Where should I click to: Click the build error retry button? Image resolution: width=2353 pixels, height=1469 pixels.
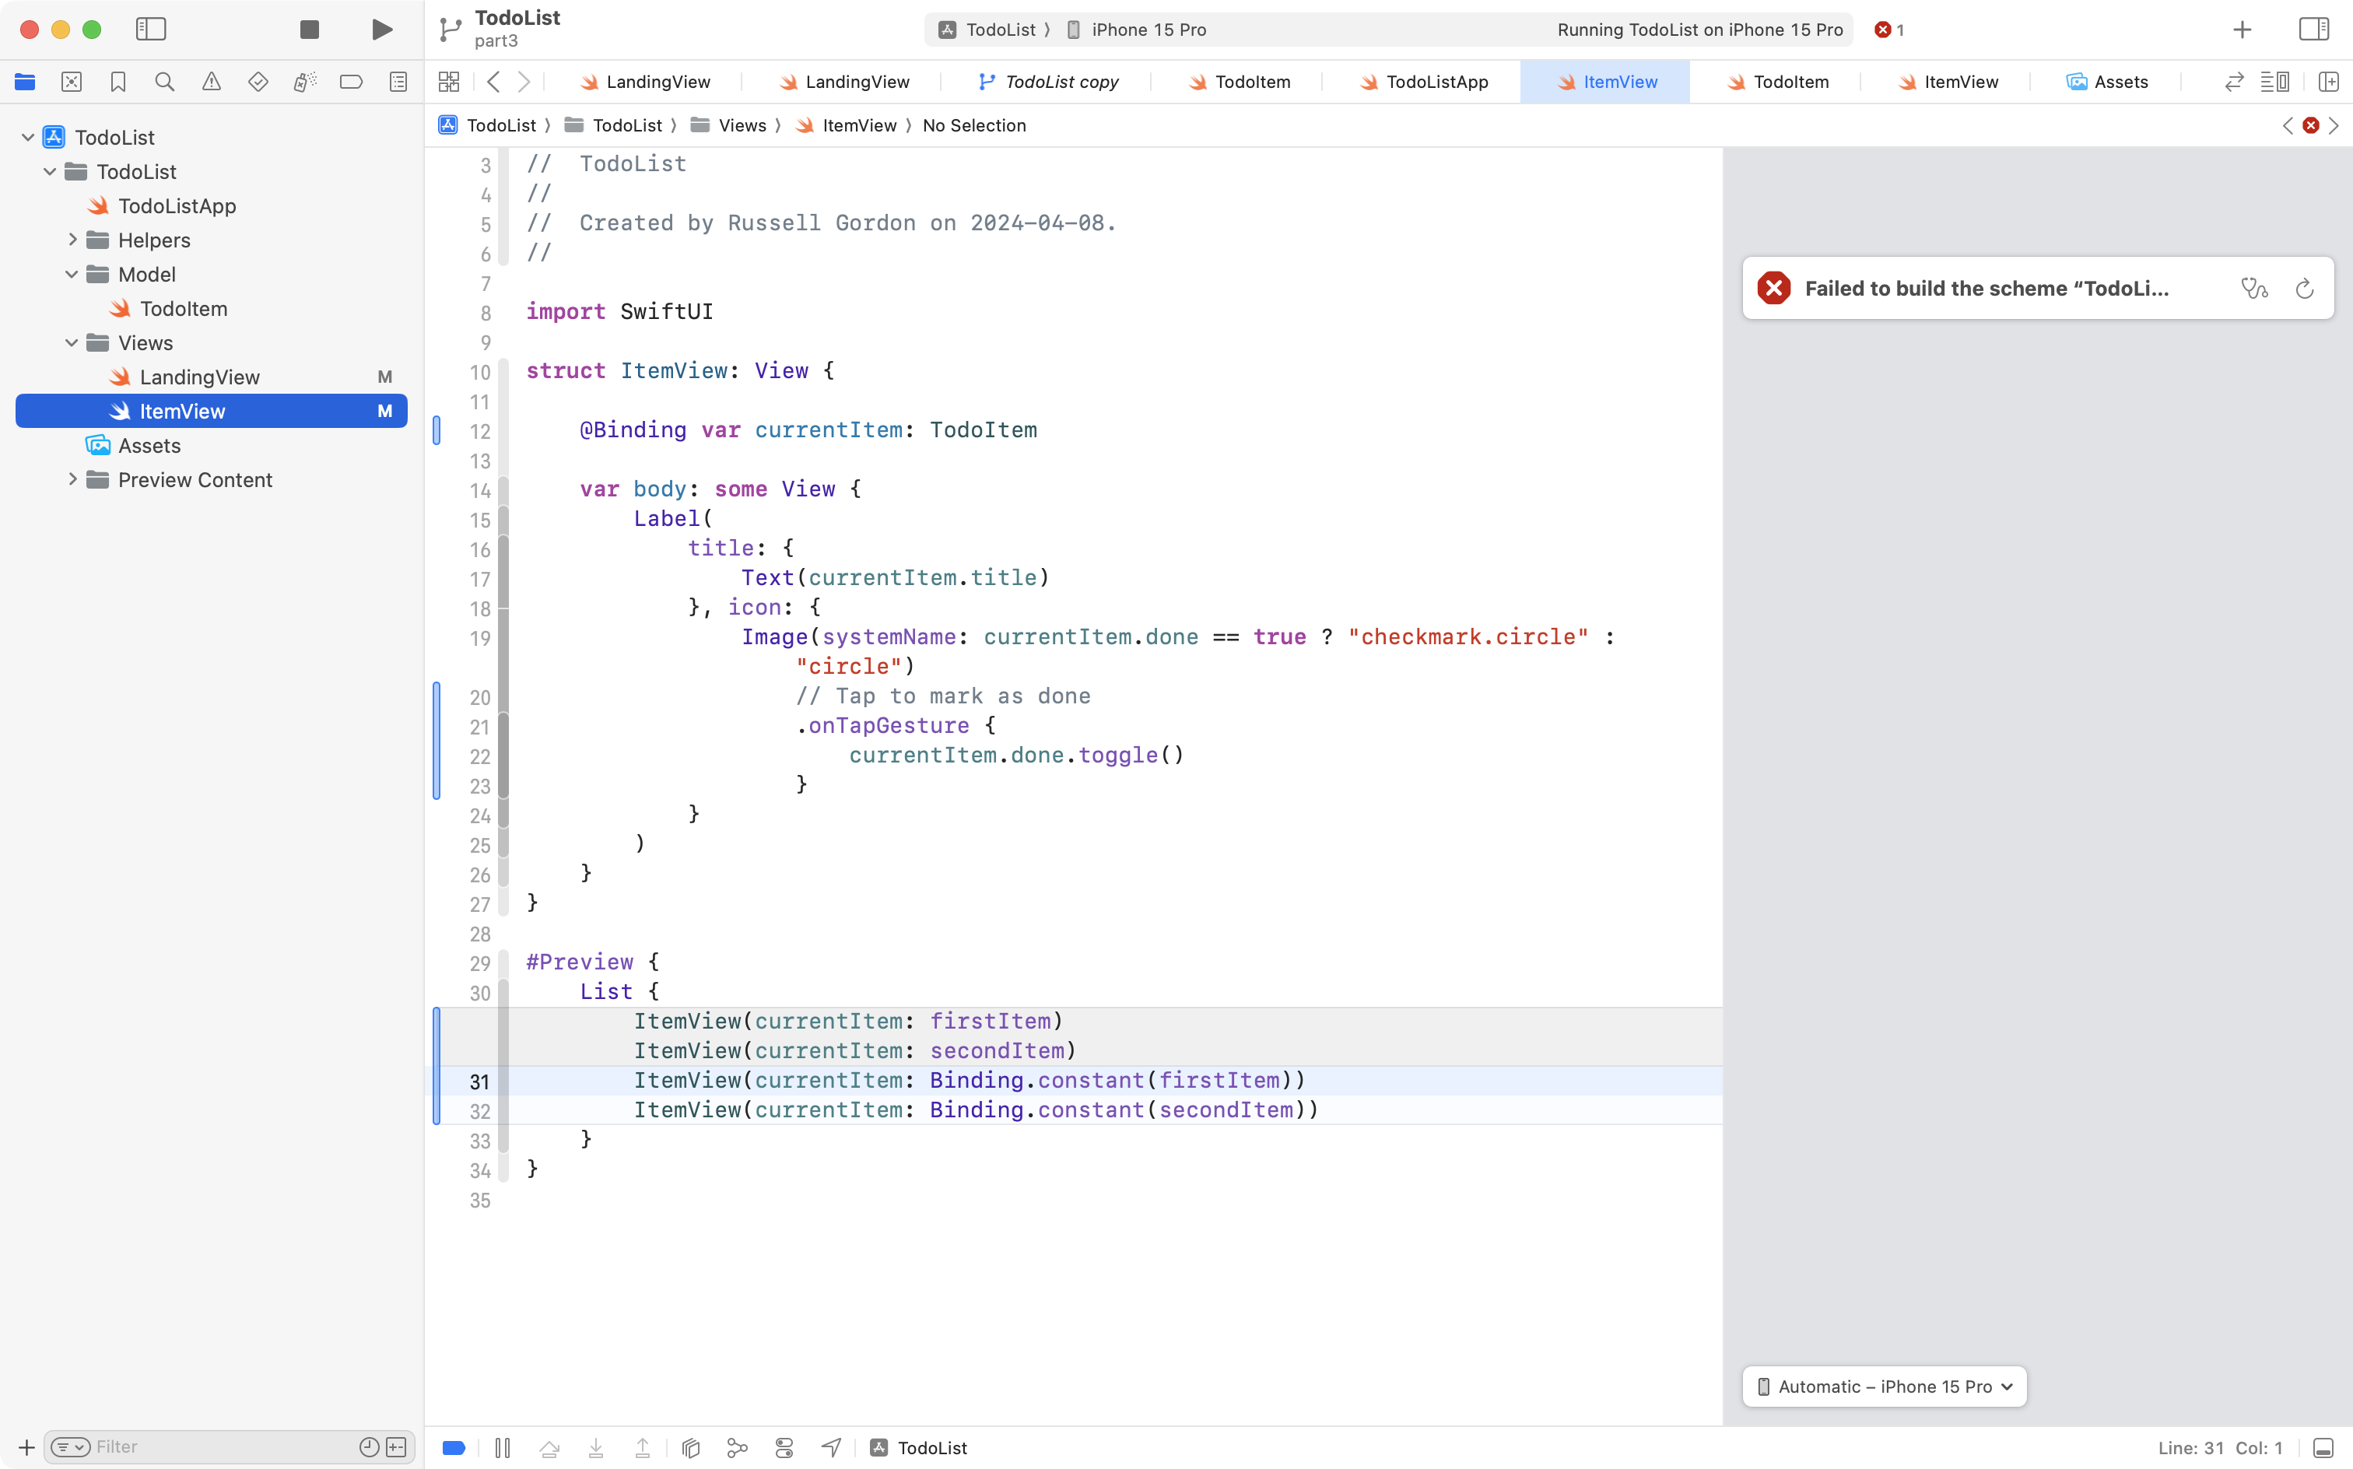tap(2303, 288)
